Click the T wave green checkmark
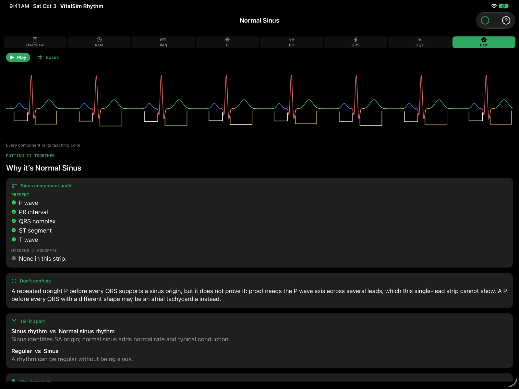 (x=14, y=240)
